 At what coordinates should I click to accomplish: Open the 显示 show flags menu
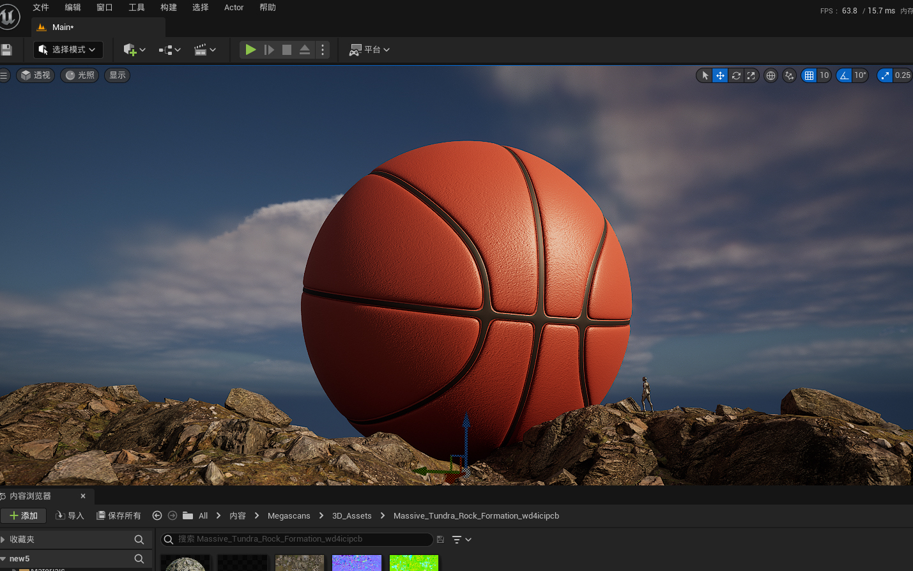pyautogui.click(x=118, y=75)
